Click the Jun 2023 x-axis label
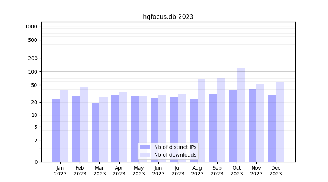 158,171
